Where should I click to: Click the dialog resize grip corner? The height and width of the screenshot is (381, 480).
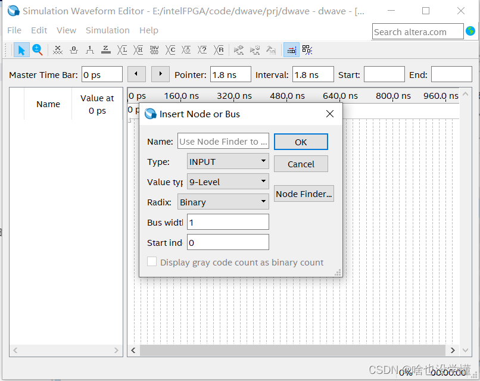click(x=338, y=273)
